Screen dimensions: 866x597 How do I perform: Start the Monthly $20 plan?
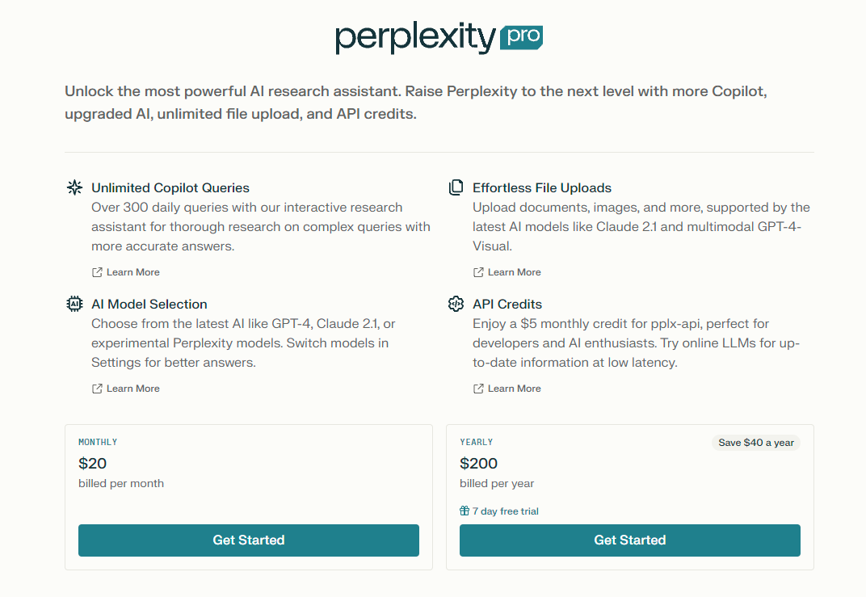249,540
